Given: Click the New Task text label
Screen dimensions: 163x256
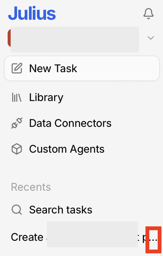Looking at the screenshot, I should [53, 68].
